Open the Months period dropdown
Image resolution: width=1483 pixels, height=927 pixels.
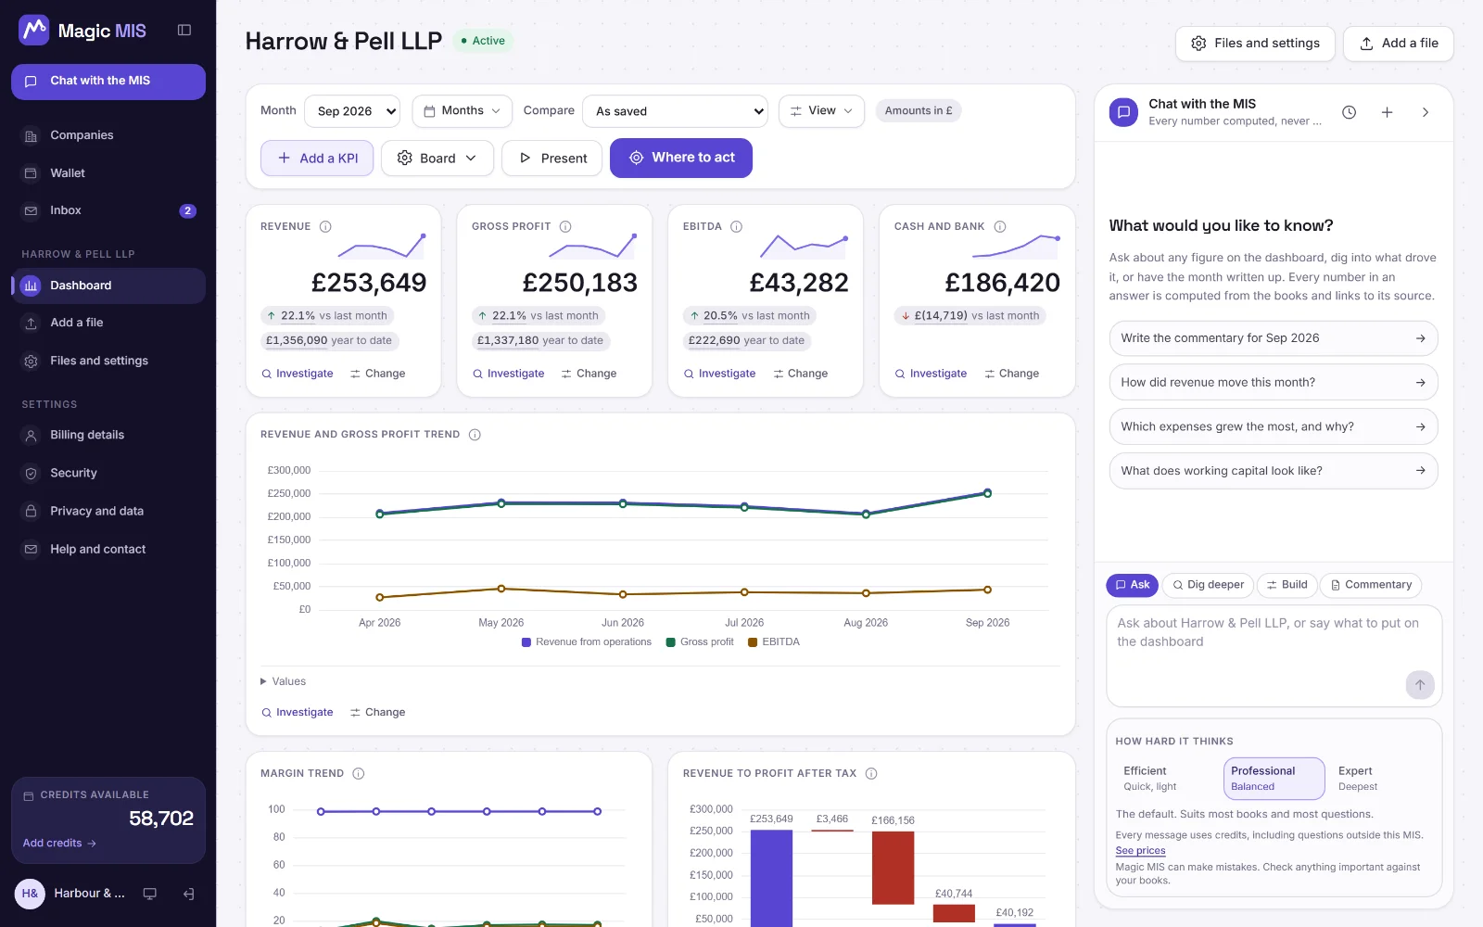click(x=462, y=111)
